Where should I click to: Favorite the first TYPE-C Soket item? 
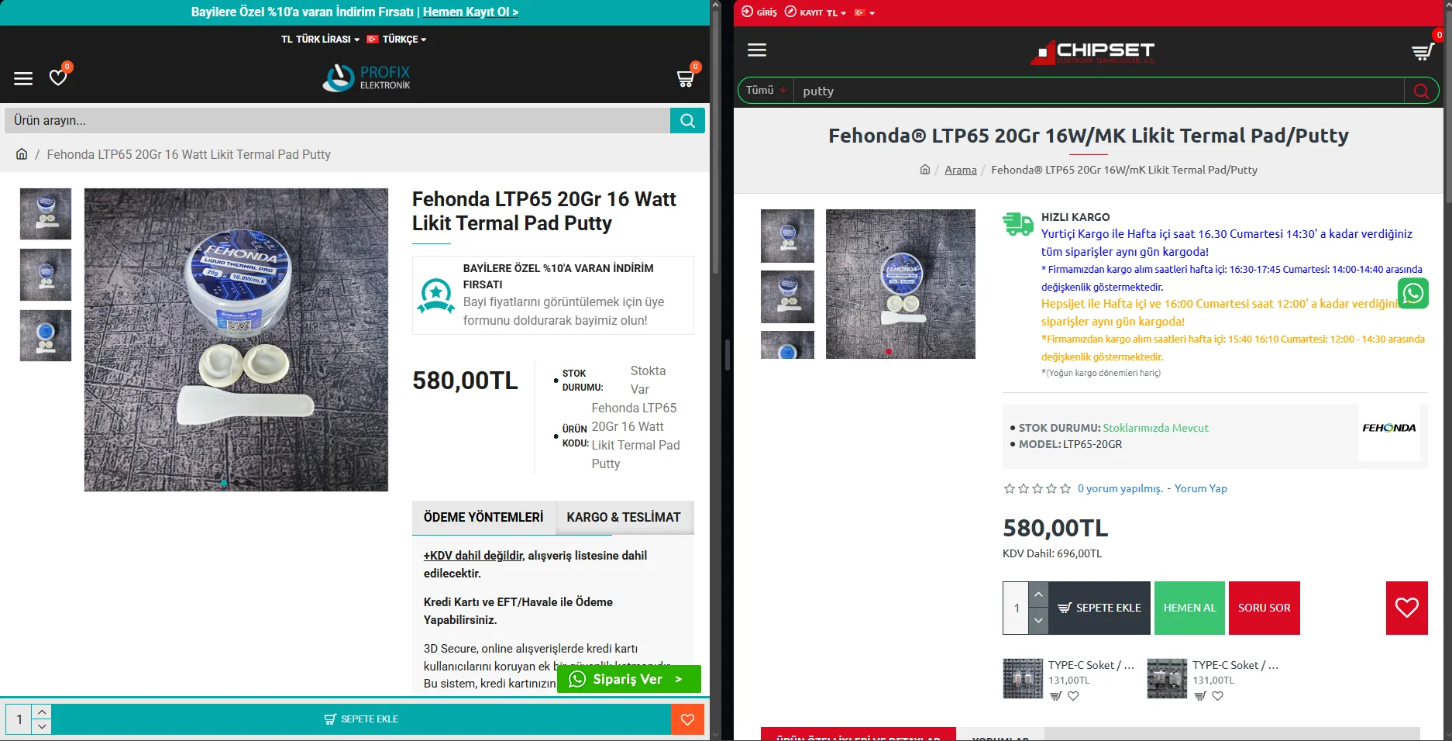(1073, 696)
